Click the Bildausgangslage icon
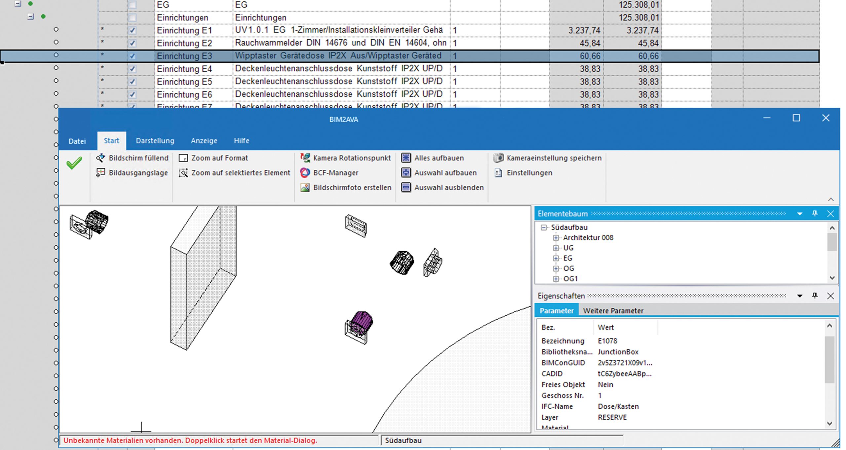846x450 pixels. (x=100, y=173)
